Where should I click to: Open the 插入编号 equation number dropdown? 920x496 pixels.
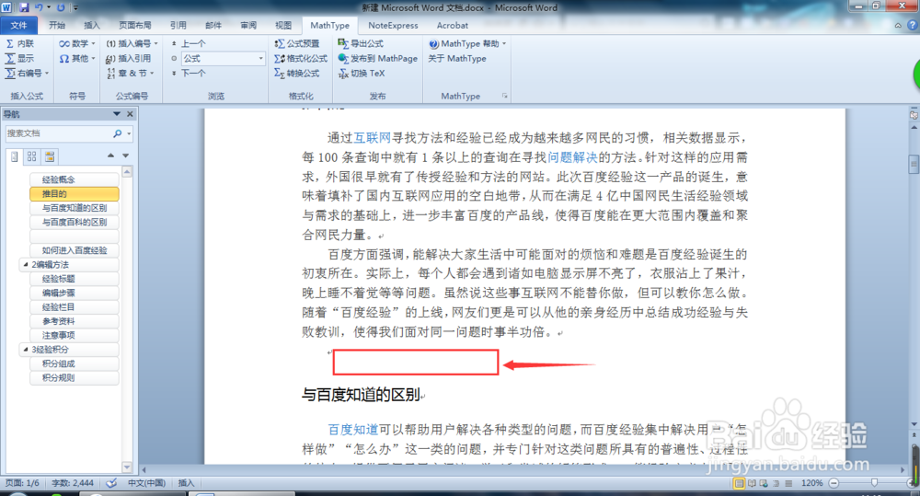pos(132,43)
